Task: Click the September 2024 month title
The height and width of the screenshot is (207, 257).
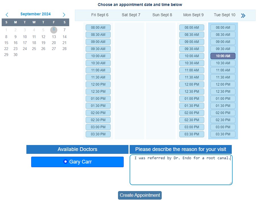Action: coord(35,14)
